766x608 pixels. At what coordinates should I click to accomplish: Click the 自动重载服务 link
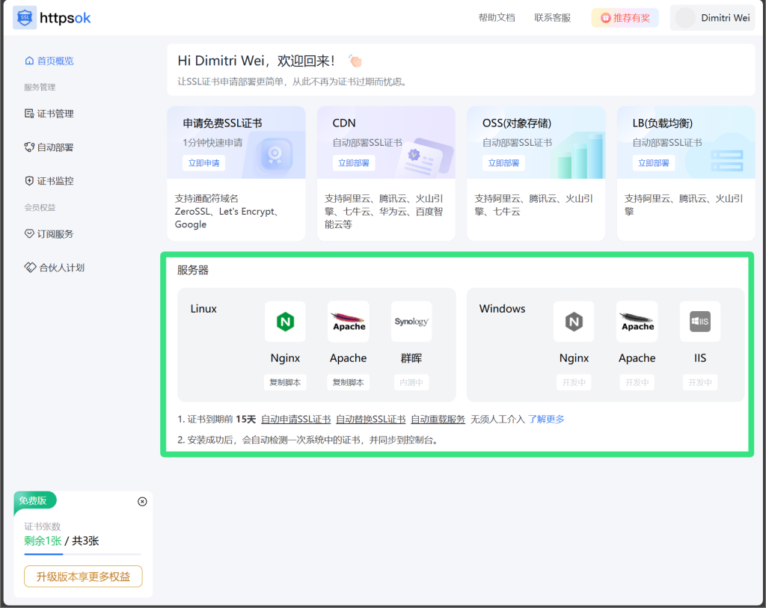[x=438, y=419]
